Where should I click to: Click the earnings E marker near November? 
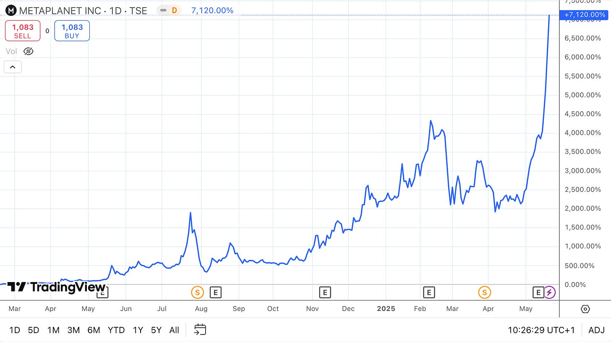coord(325,292)
